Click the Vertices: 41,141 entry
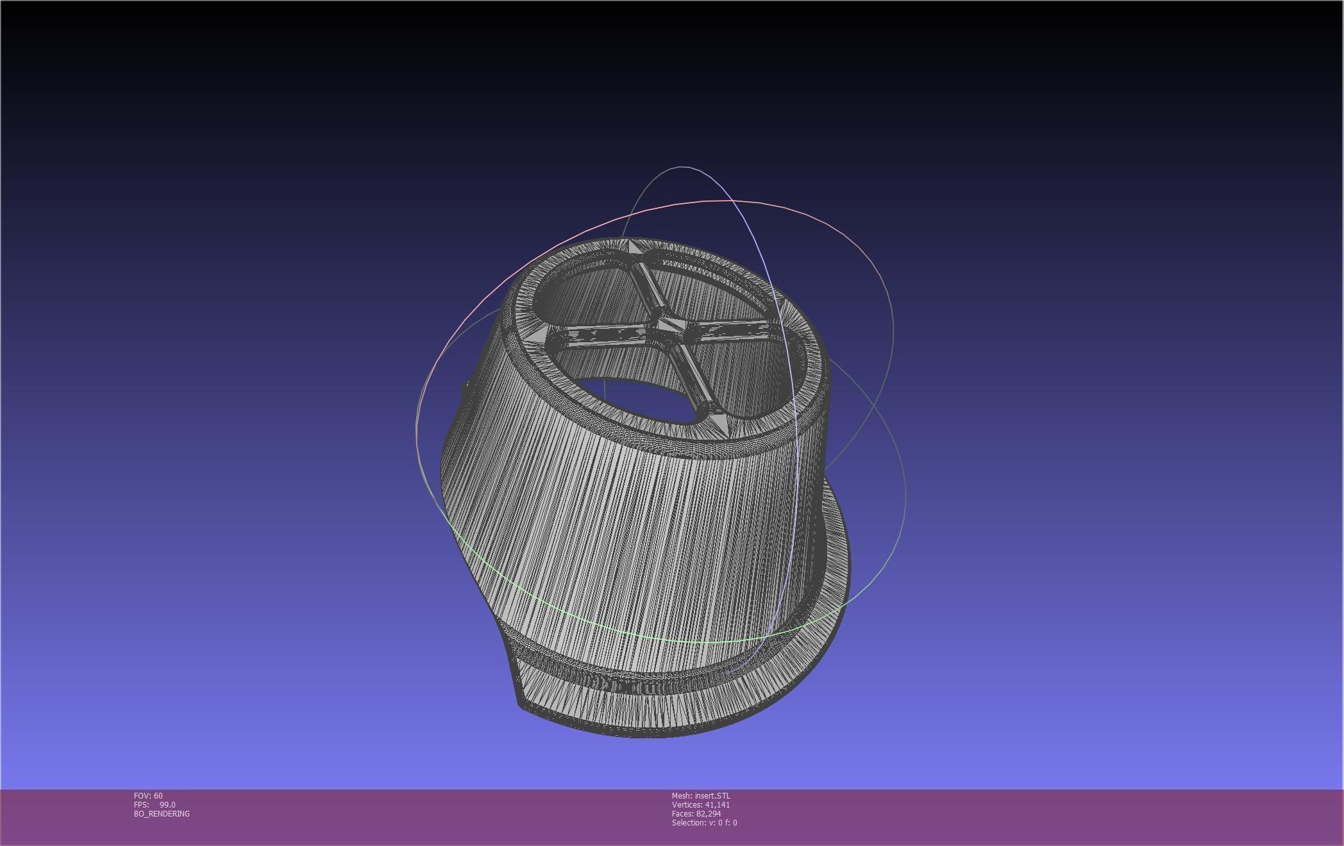The image size is (1344, 846). (x=701, y=804)
